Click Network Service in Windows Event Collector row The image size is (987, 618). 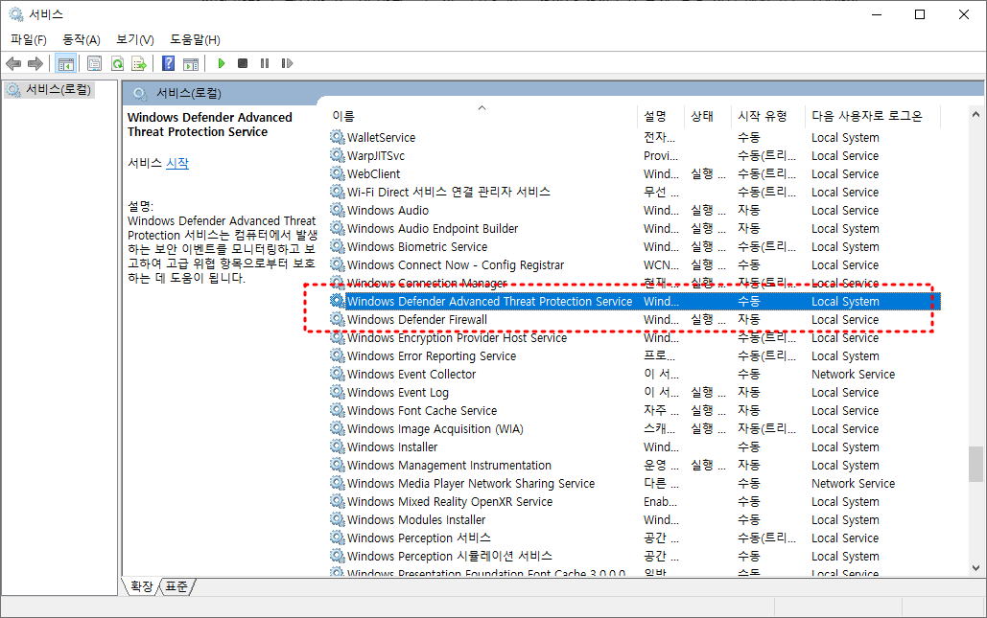pyautogui.click(x=853, y=374)
